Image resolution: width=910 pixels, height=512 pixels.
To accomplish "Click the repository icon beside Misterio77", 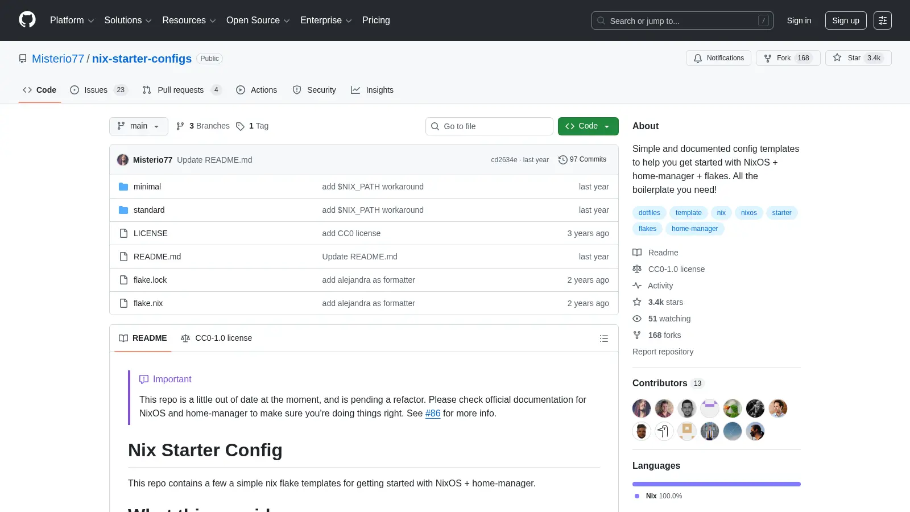I will (x=23, y=59).
